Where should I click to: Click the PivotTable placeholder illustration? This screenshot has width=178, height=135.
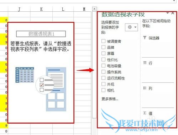[41, 89]
